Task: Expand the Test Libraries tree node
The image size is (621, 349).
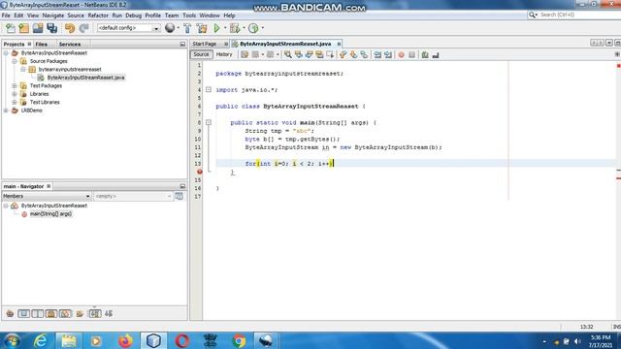Action: [x=15, y=102]
